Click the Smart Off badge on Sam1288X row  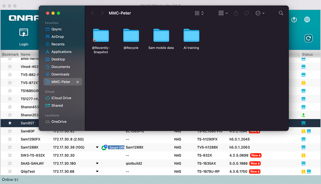tap(116, 147)
